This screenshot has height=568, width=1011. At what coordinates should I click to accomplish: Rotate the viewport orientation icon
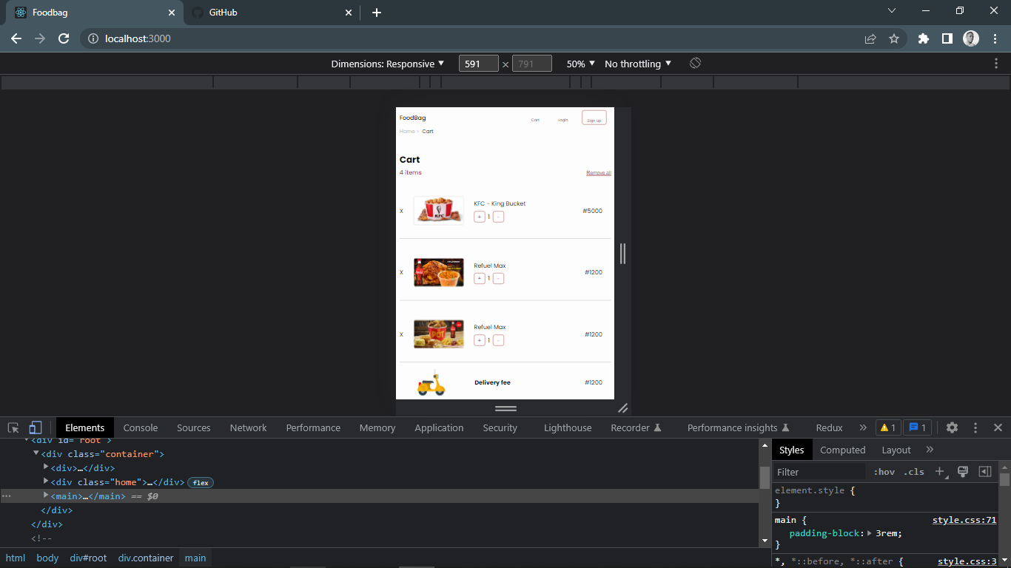tap(694, 64)
